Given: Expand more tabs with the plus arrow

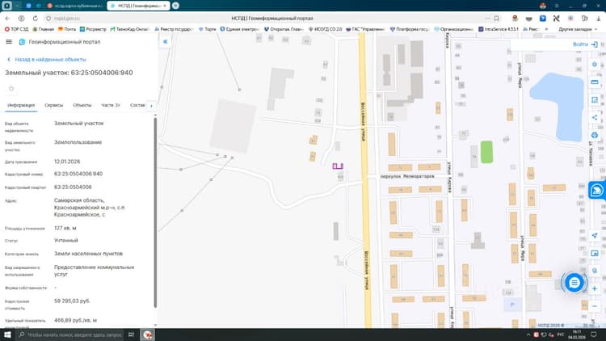Looking at the screenshot, I should [x=151, y=106].
